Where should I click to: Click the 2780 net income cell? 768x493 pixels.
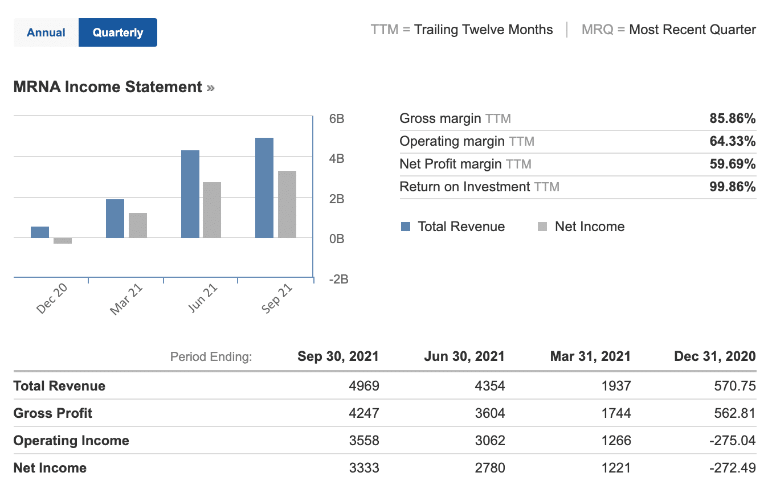(x=490, y=468)
